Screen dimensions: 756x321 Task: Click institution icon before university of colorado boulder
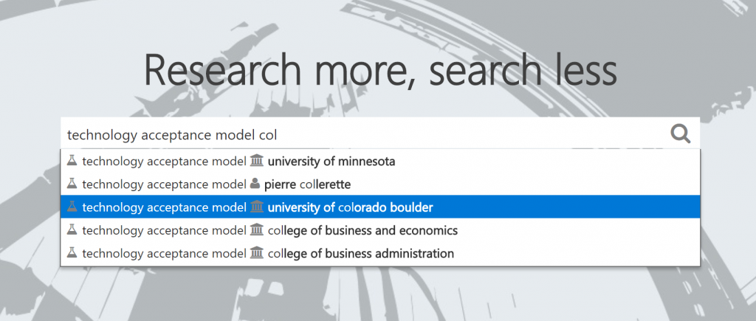[x=257, y=207]
